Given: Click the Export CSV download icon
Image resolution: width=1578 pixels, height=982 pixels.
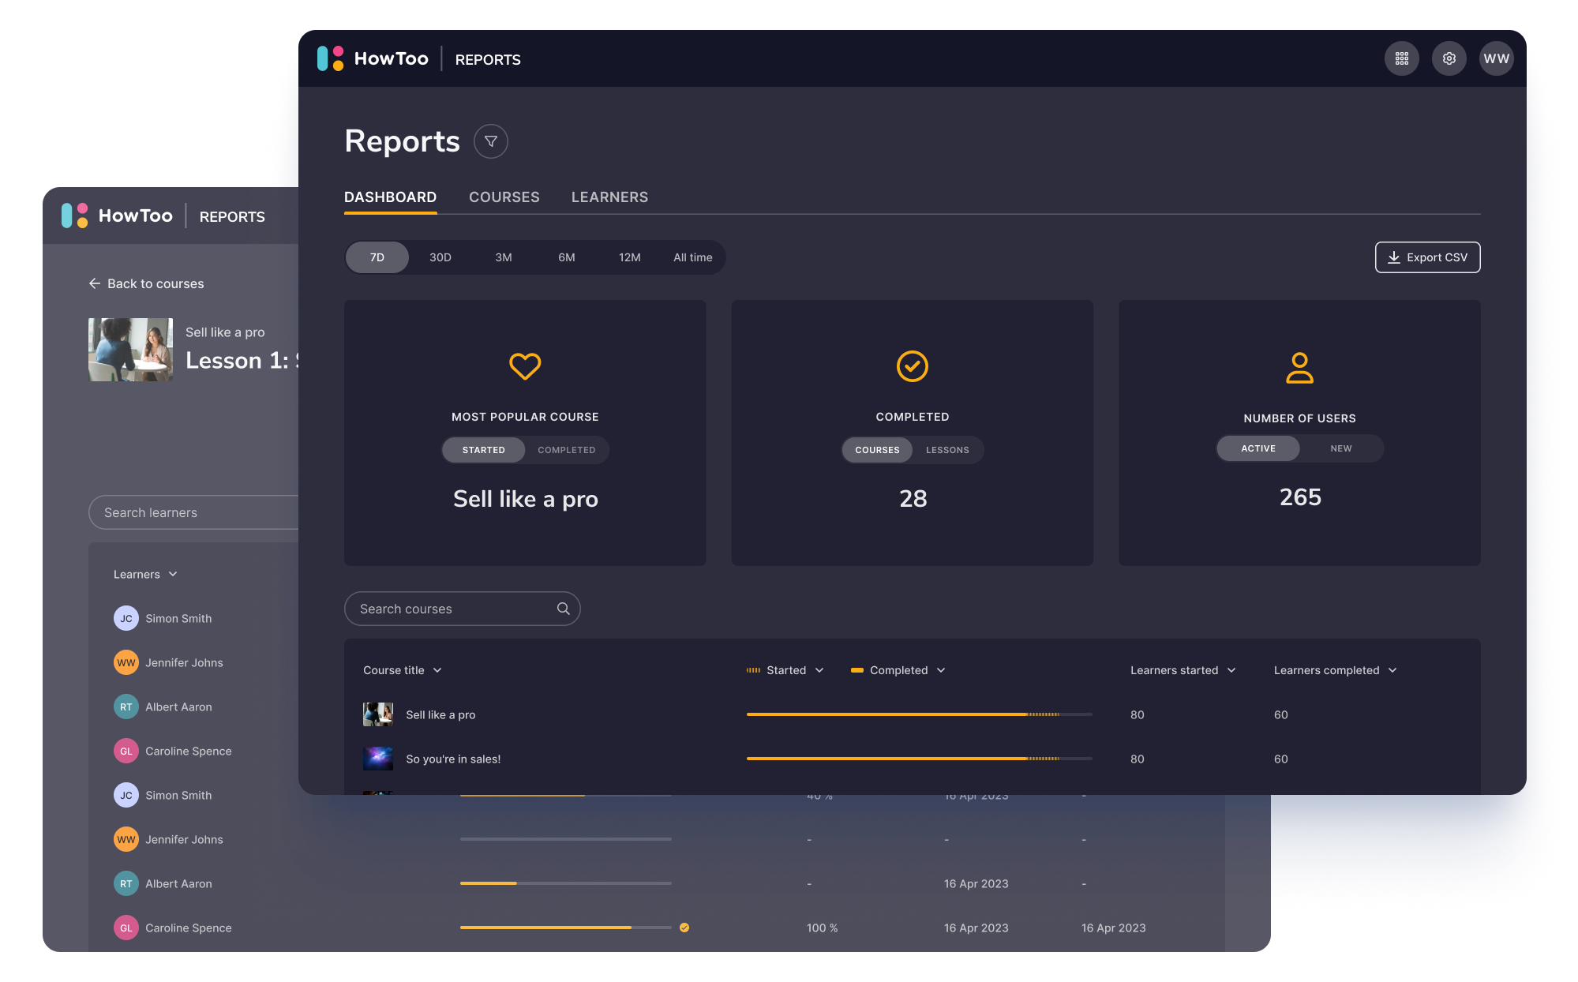Looking at the screenshot, I should tap(1392, 257).
